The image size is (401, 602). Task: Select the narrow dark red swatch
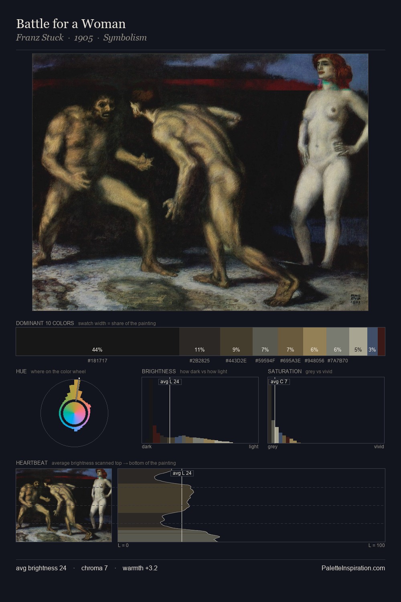(x=381, y=342)
